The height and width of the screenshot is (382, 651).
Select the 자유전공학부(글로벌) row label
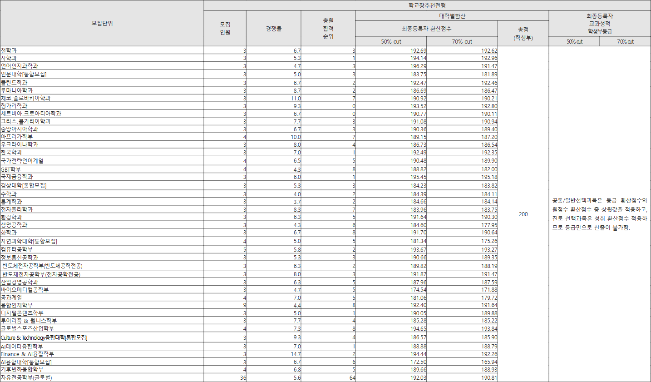click(x=26, y=377)
